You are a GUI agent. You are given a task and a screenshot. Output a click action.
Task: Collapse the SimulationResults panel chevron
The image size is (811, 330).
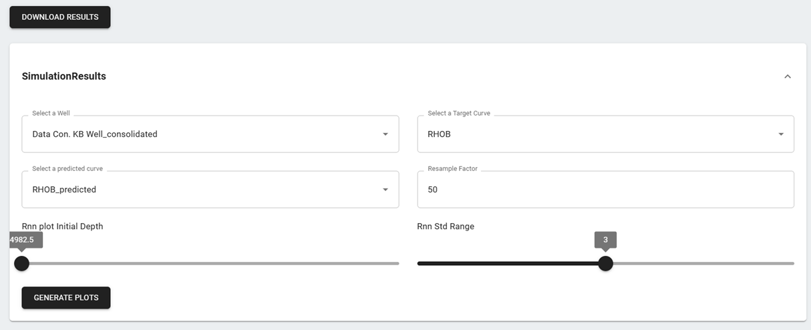click(788, 77)
